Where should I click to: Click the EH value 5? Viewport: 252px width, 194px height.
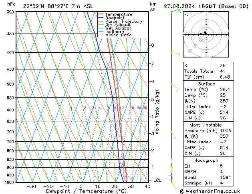point(222,166)
